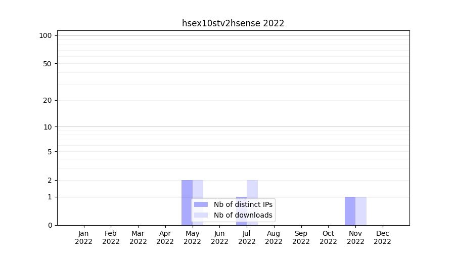Select the November 2022 downloads bar
Screen dimensions: 455x253
pyautogui.click(x=361, y=211)
